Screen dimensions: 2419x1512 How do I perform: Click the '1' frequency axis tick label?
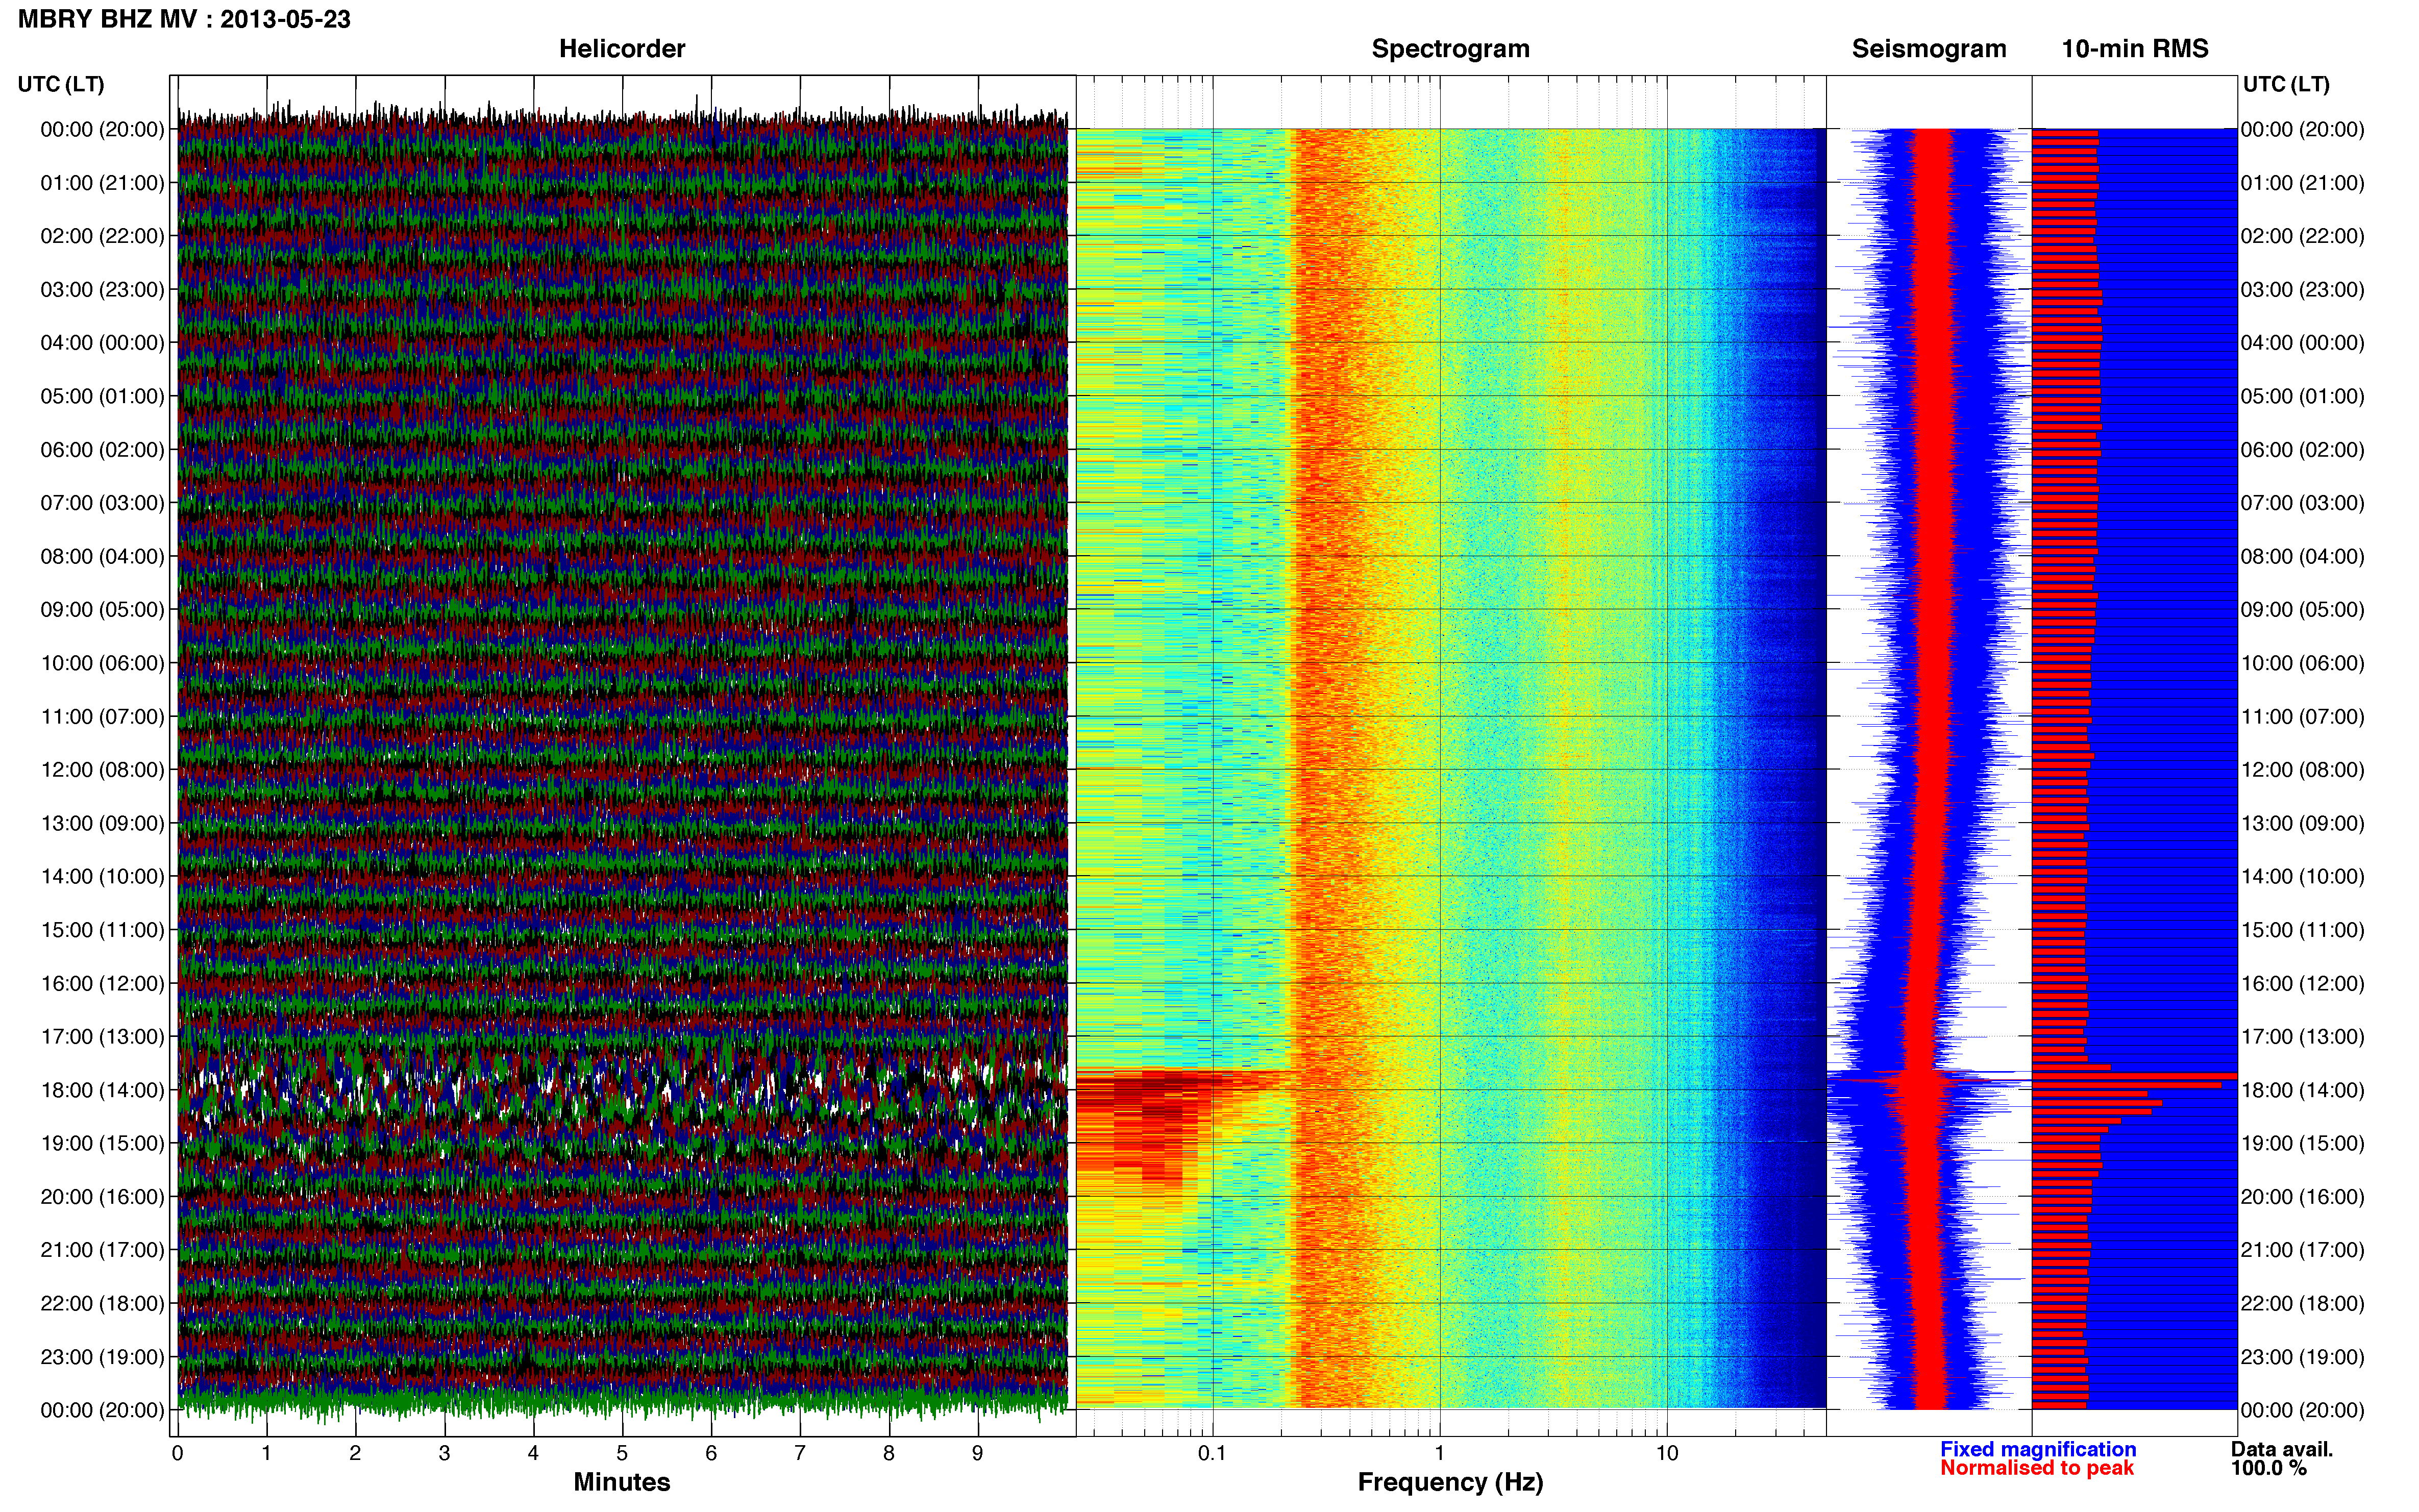point(1439,1454)
